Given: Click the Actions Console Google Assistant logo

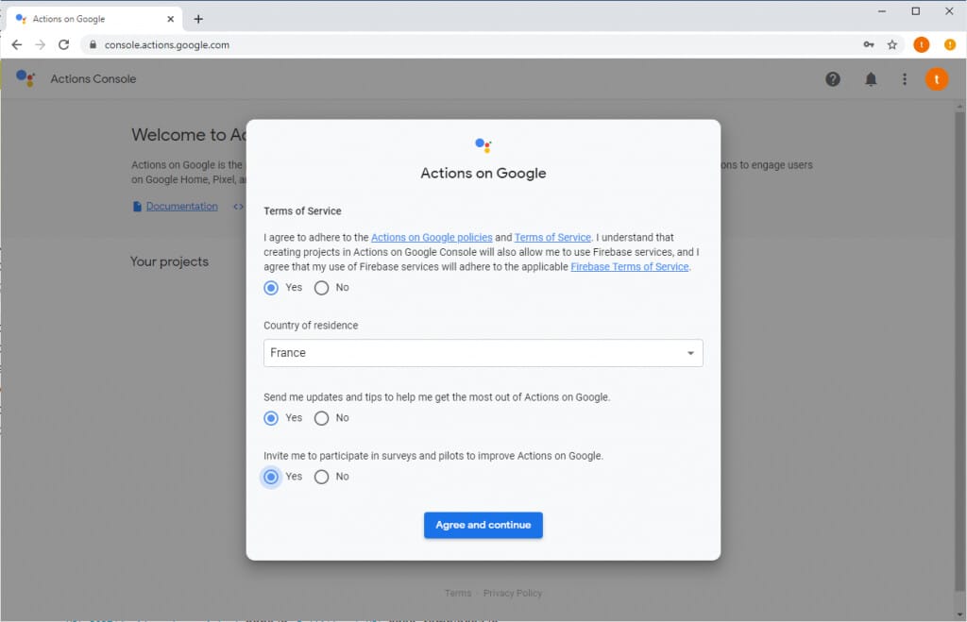Looking at the screenshot, I should tap(25, 78).
